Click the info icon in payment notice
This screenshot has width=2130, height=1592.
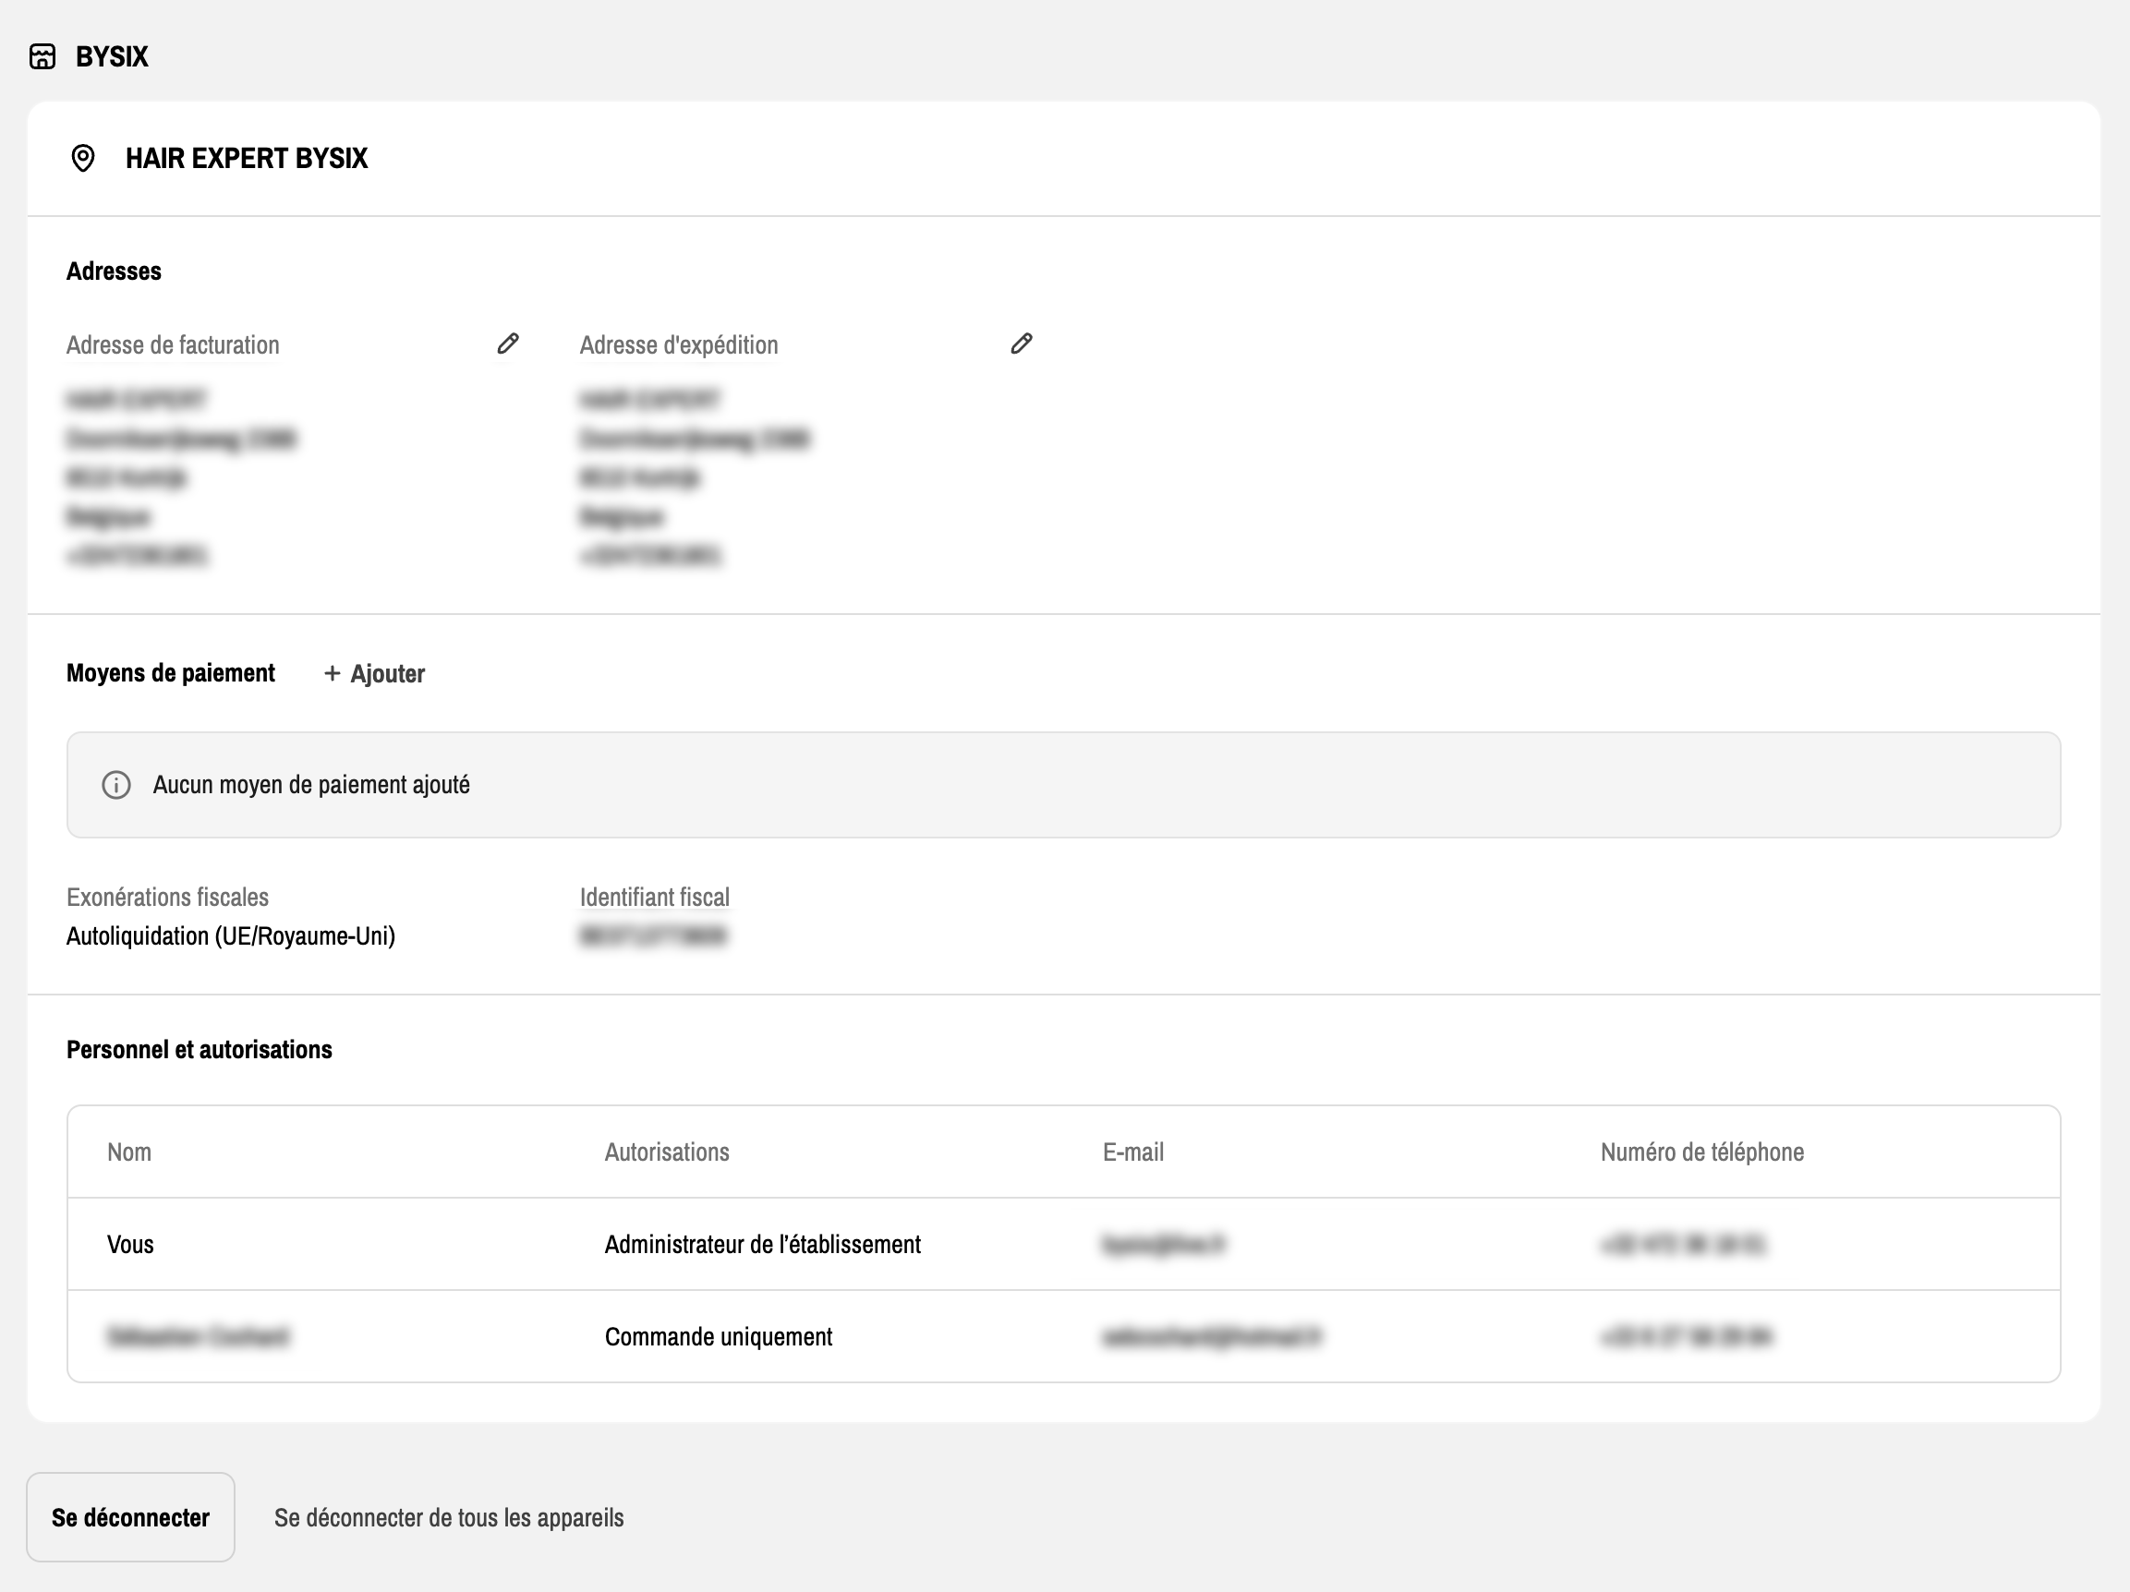[116, 786]
